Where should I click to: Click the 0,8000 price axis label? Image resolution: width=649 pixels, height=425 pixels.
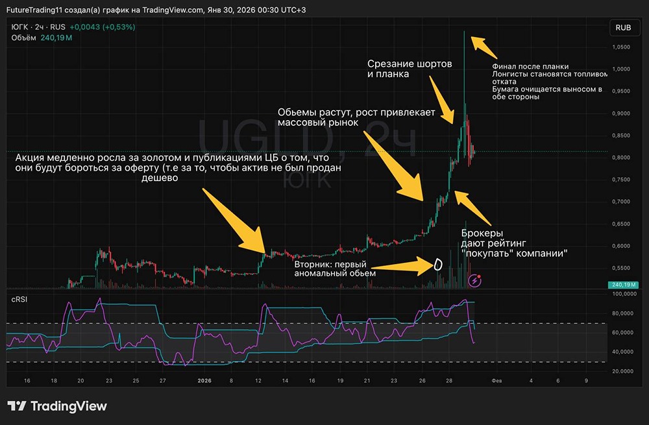pos(621,158)
